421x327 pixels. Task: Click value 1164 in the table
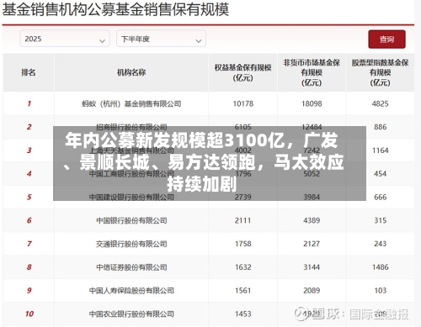tap(381, 150)
